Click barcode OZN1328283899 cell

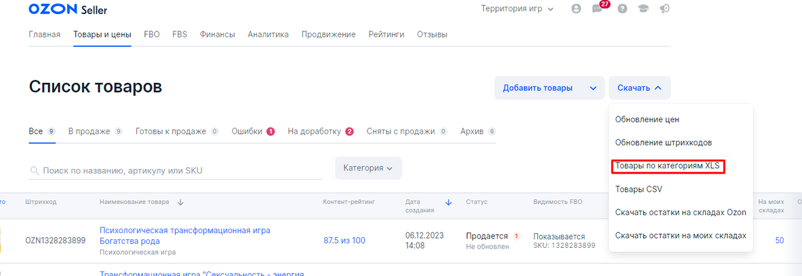pyautogui.click(x=55, y=241)
